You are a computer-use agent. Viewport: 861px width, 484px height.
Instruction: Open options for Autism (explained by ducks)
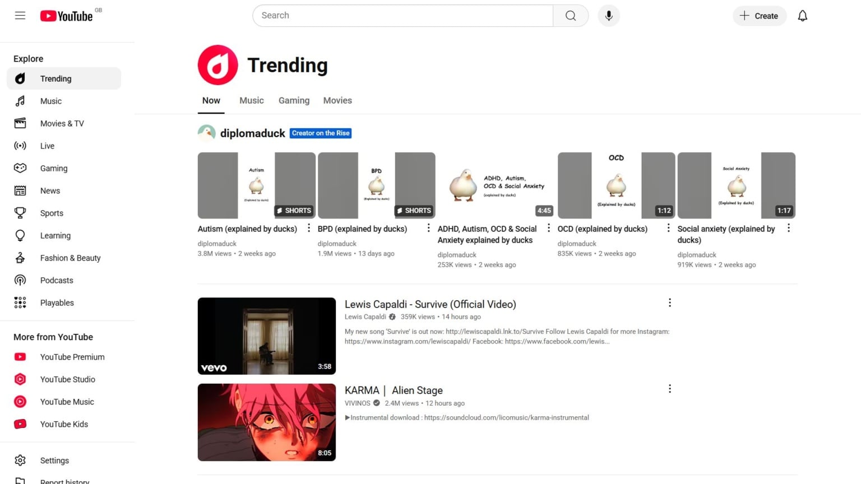point(309,228)
